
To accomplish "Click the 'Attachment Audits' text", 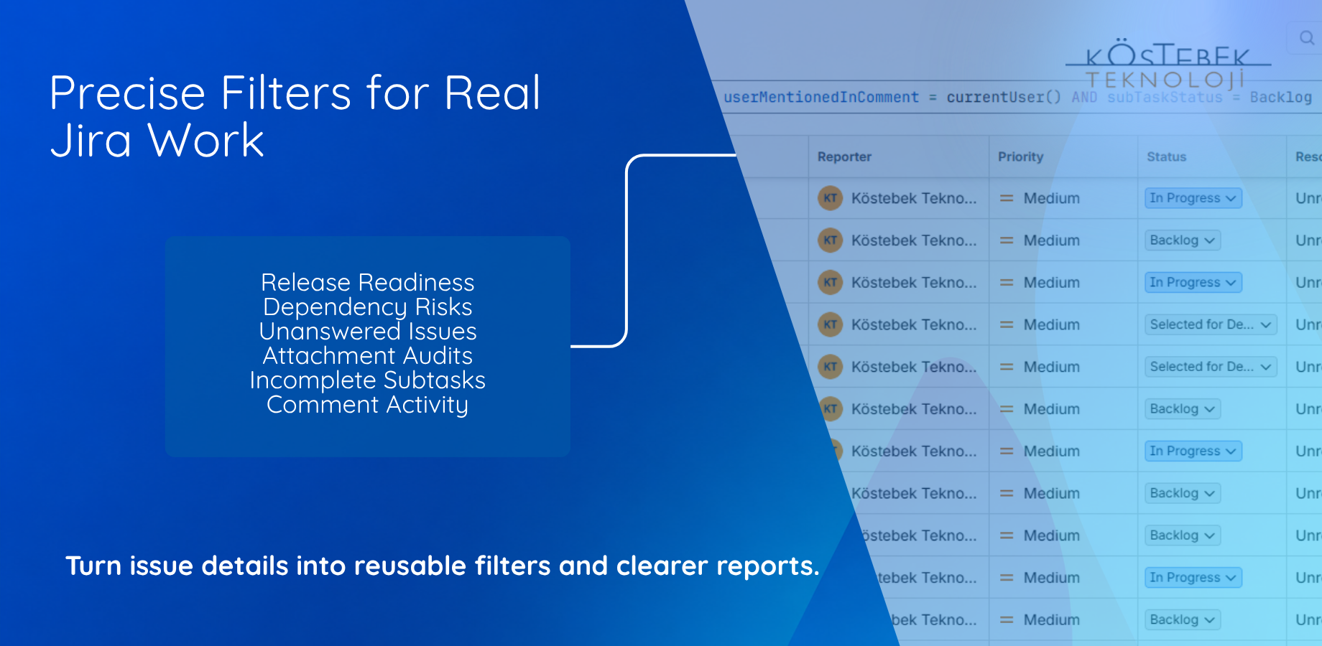I will (x=367, y=355).
